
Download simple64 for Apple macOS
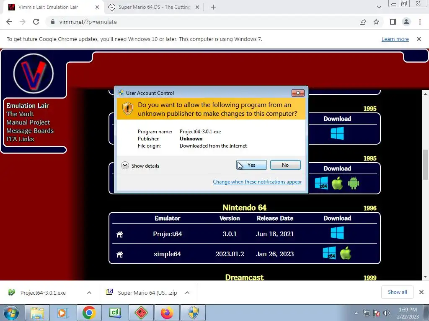point(346,253)
